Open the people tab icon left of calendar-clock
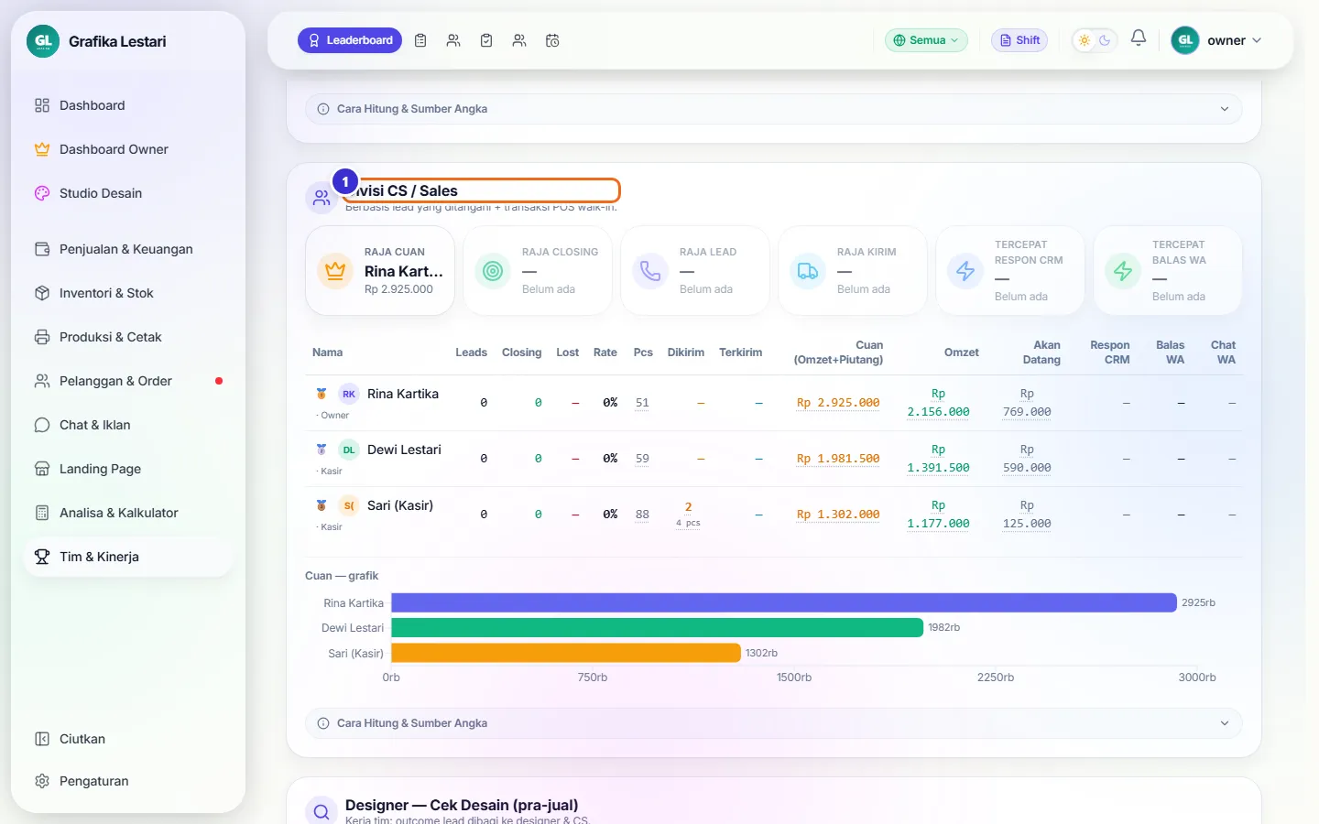The width and height of the screenshot is (1319, 824). tap(519, 40)
